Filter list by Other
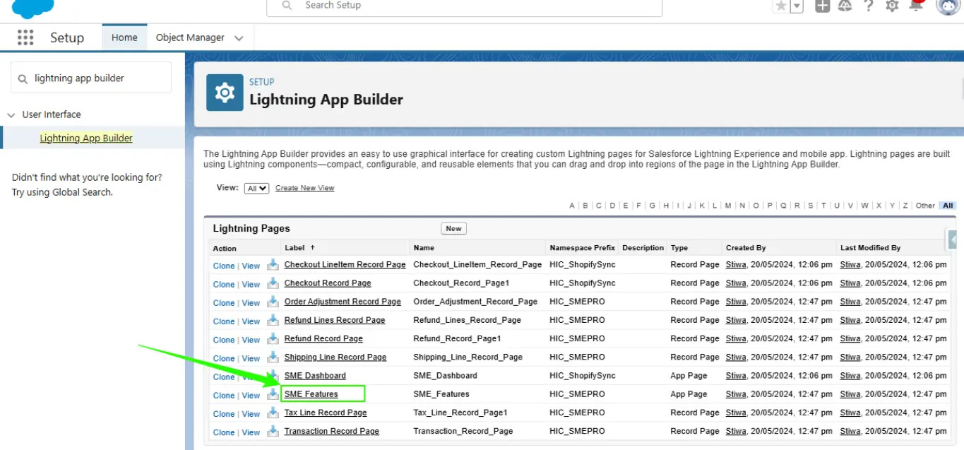964x450 pixels. click(925, 206)
